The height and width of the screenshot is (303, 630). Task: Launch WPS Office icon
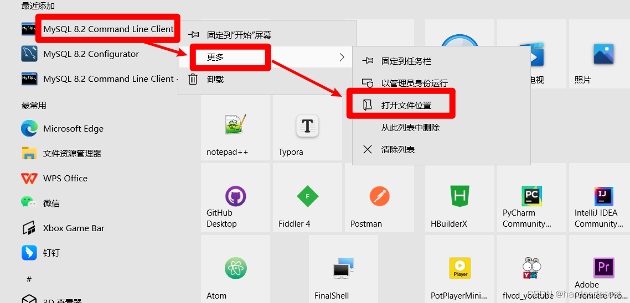pos(29,178)
